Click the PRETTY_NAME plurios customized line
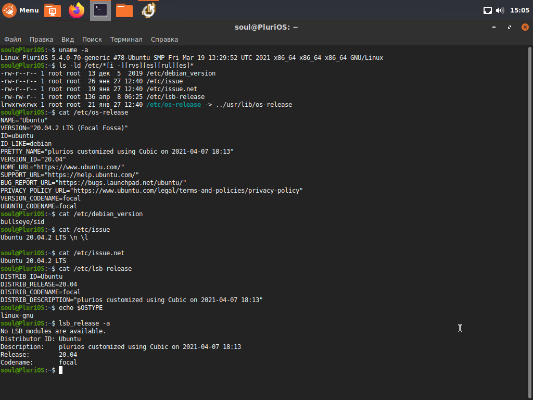This screenshot has height=400, width=533. pyautogui.click(x=117, y=152)
